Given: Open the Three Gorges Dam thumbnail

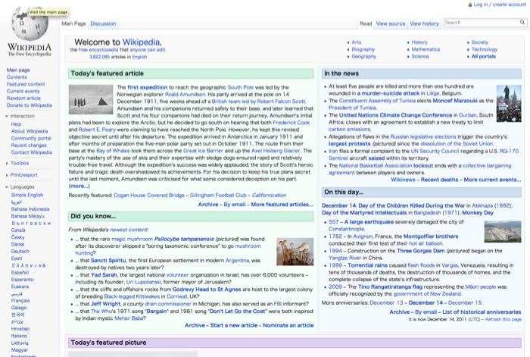Looking at the screenshot, I should [503, 231].
